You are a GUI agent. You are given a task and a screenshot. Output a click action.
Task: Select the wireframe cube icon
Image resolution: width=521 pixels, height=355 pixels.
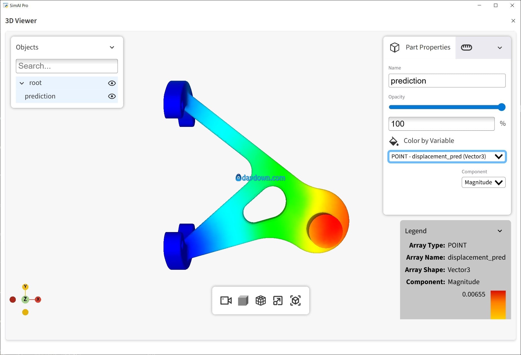click(261, 300)
